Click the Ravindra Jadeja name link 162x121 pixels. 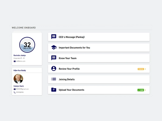point(20,55)
